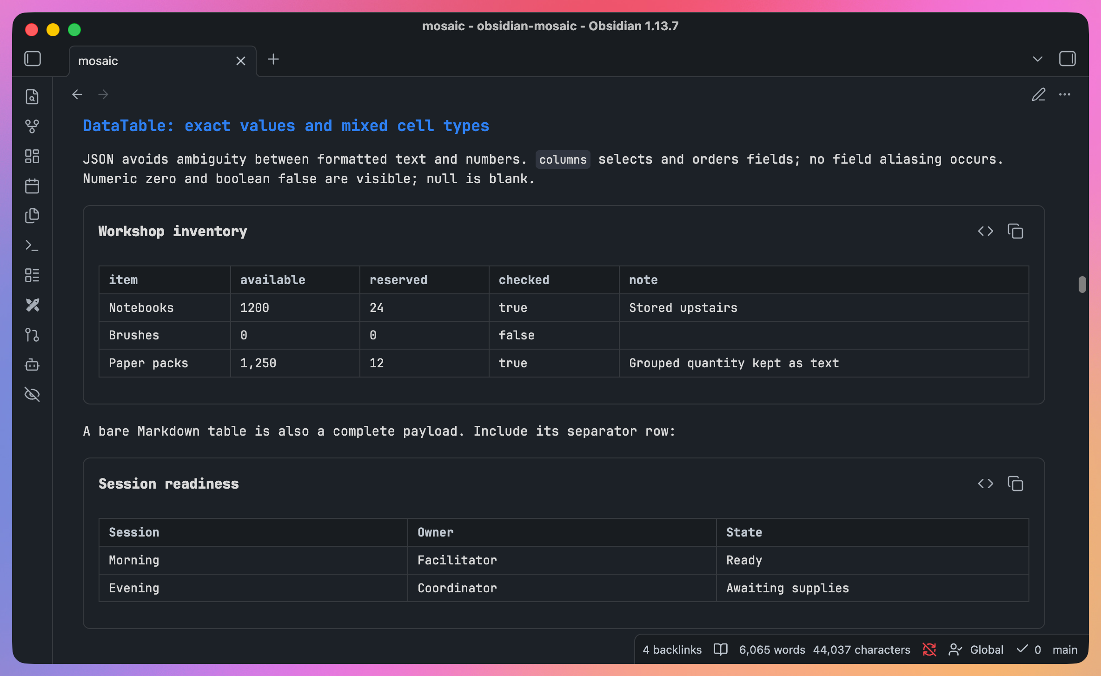Show source code for Workshop inventory
This screenshot has width=1101, height=676.
pos(986,231)
